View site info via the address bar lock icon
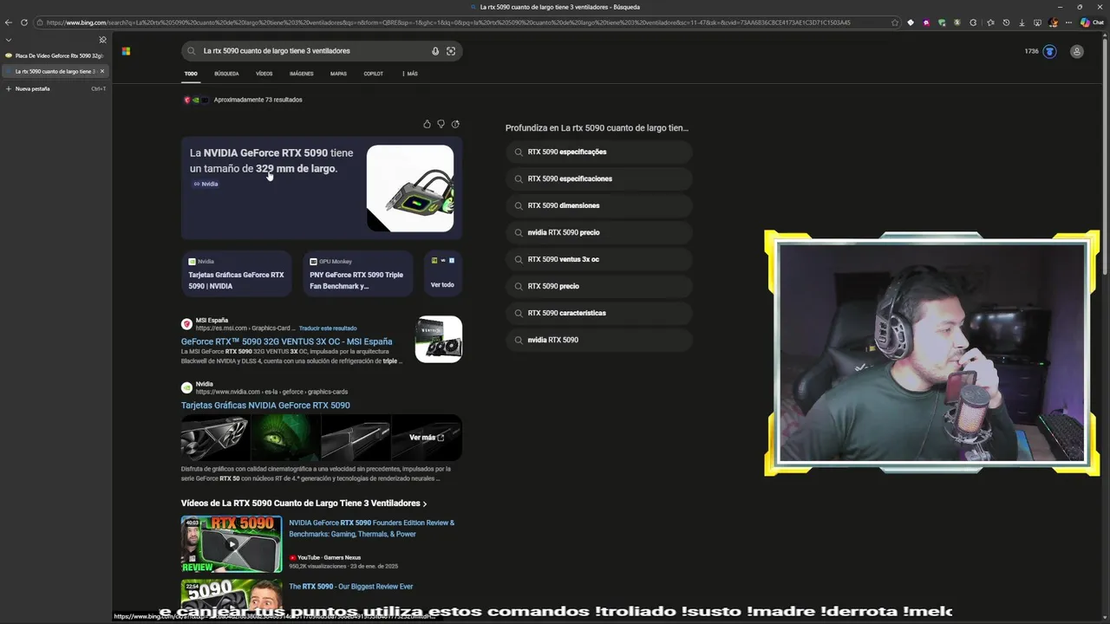1110x624 pixels. 40,23
